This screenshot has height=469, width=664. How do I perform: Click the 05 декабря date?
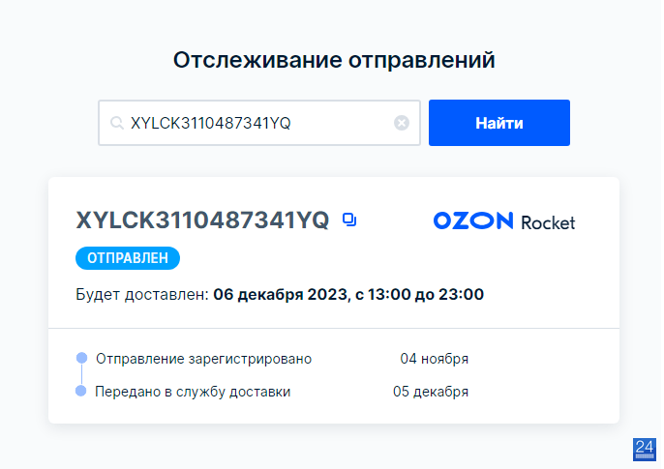(x=431, y=392)
